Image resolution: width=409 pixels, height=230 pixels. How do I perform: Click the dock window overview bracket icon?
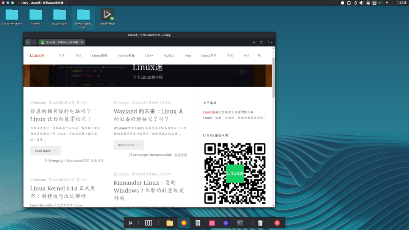click(x=149, y=223)
